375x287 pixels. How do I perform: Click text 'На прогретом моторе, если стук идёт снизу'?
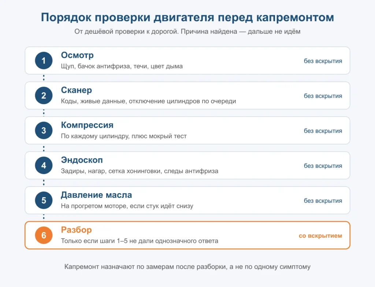[x=127, y=206]
